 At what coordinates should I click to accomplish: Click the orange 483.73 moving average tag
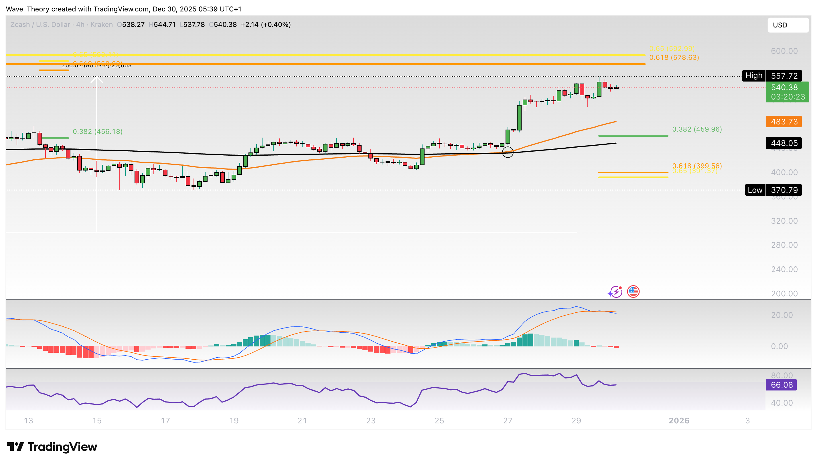pyautogui.click(x=784, y=122)
